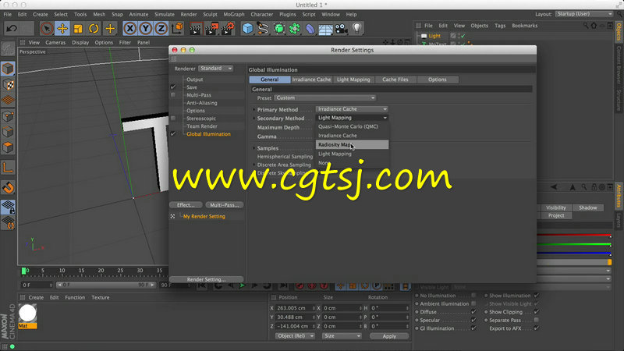Open the Size dropdown in coordinates panel
Screen dimensions: 624x351
(342, 336)
